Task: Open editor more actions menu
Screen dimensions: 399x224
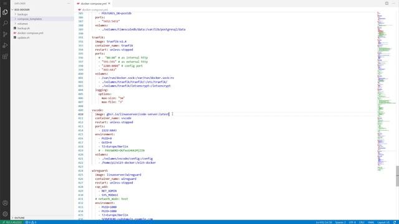Action: pos(393,4)
